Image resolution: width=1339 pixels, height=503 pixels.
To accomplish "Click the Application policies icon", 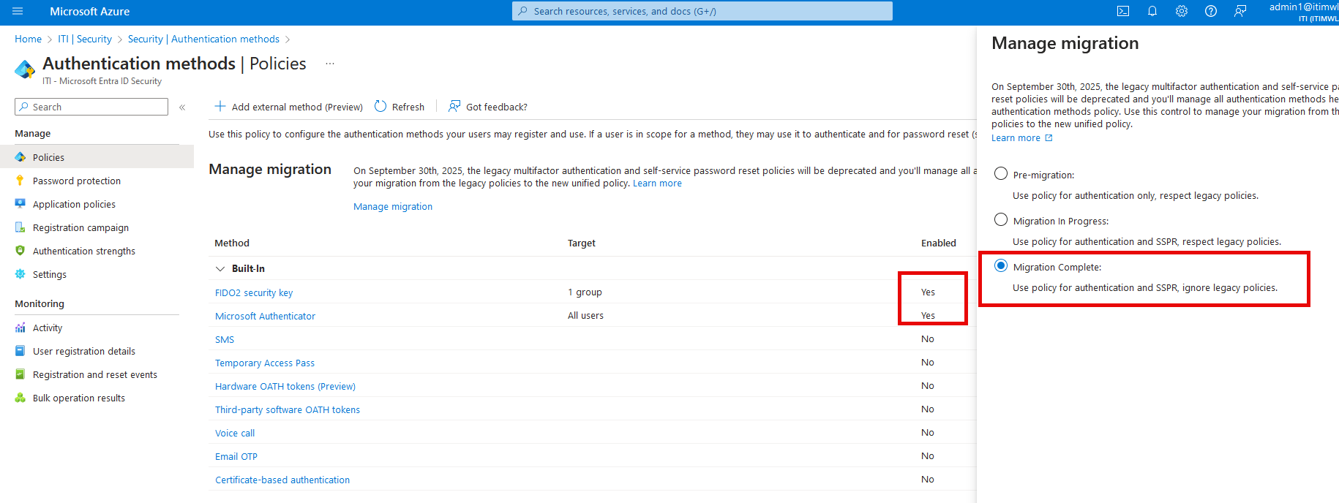I will coord(20,204).
